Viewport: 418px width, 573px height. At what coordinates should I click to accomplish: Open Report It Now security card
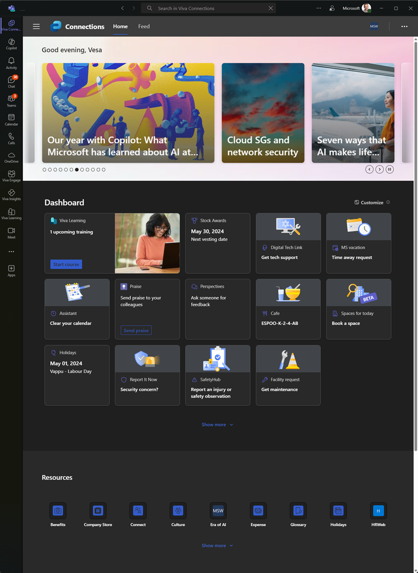coord(147,375)
